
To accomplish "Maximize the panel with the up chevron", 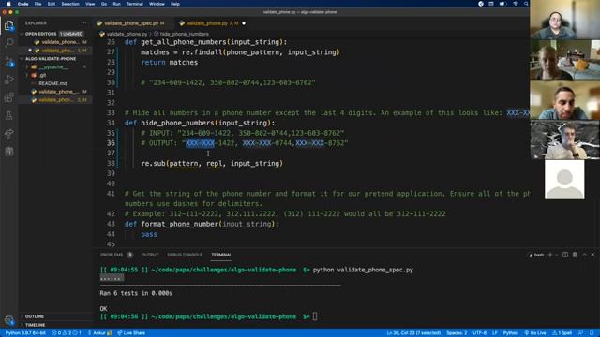I will click(584, 255).
